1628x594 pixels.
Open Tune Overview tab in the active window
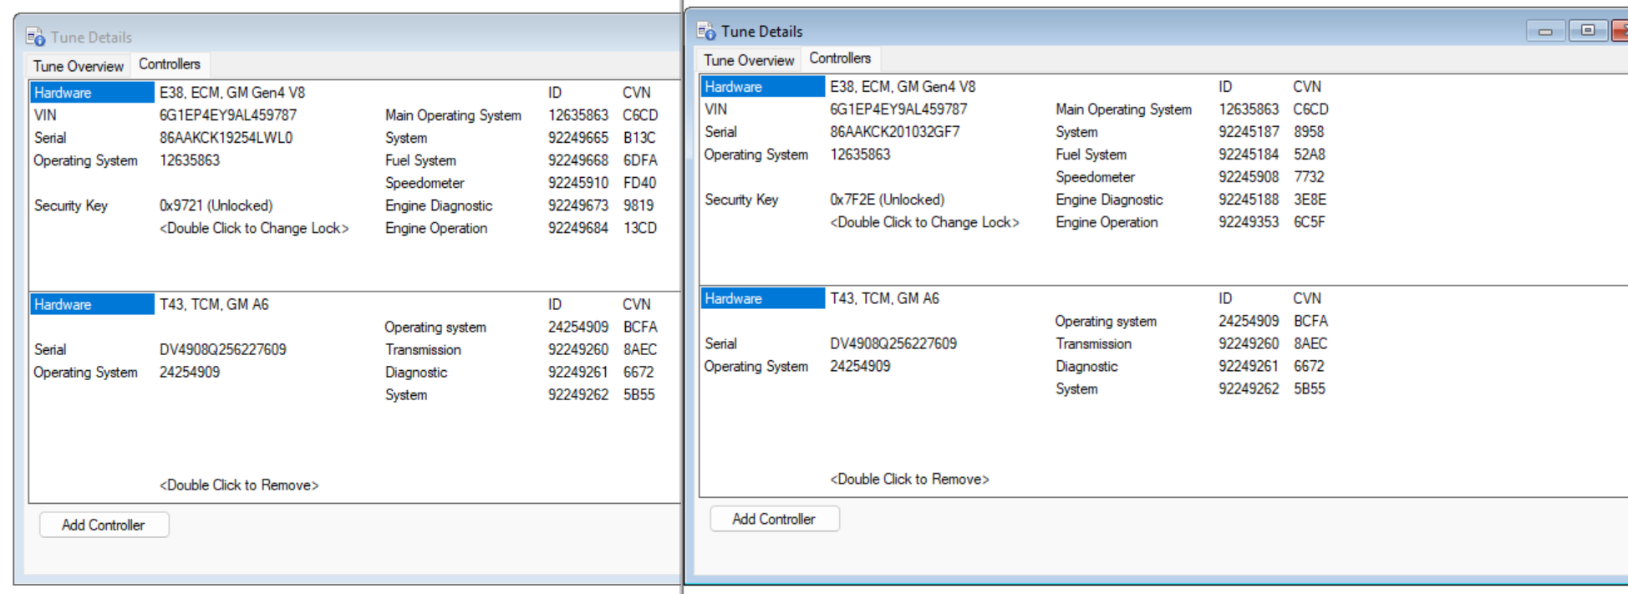click(748, 60)
